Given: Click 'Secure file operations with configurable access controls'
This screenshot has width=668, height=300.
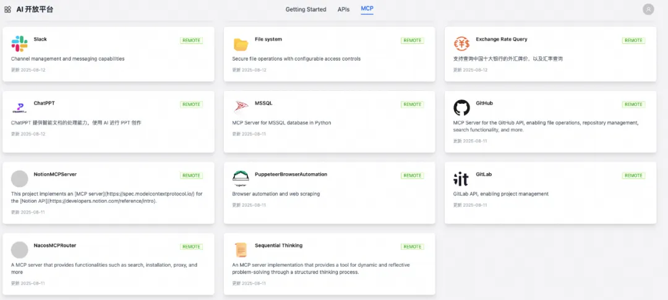Looking at the screenshot, I should point(296,59).
